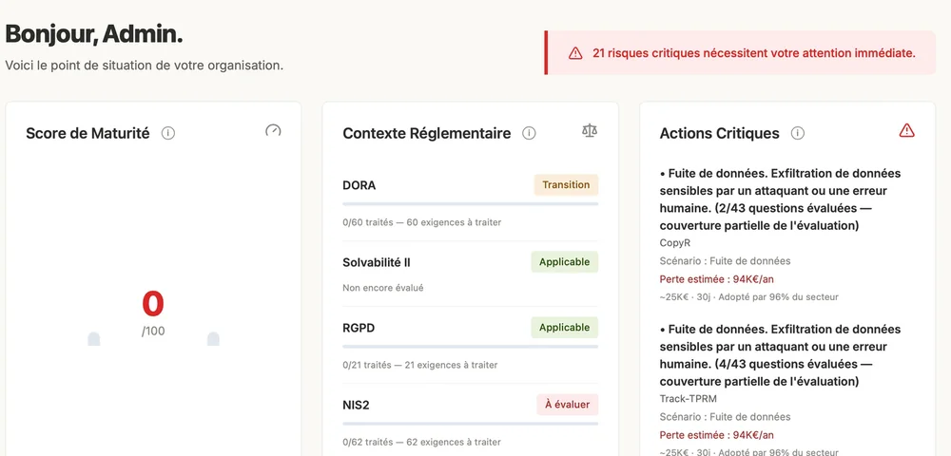
Task: Open the NIS2 regulation row
Action: tap(470, 421)
